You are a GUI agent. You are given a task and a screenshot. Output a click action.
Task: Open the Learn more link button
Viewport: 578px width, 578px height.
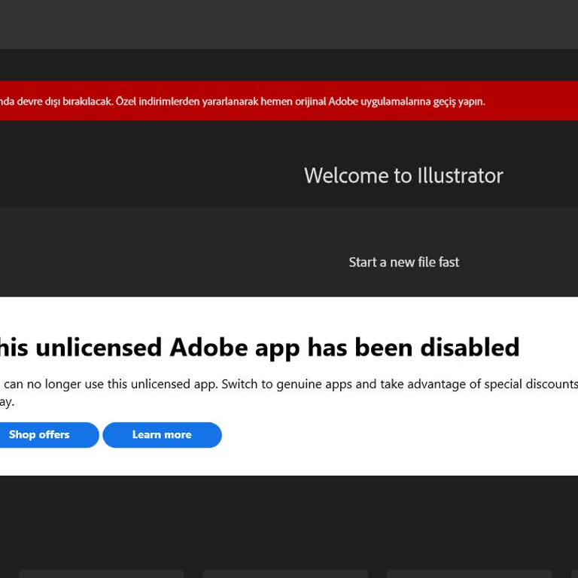click(x=163, y=435)
